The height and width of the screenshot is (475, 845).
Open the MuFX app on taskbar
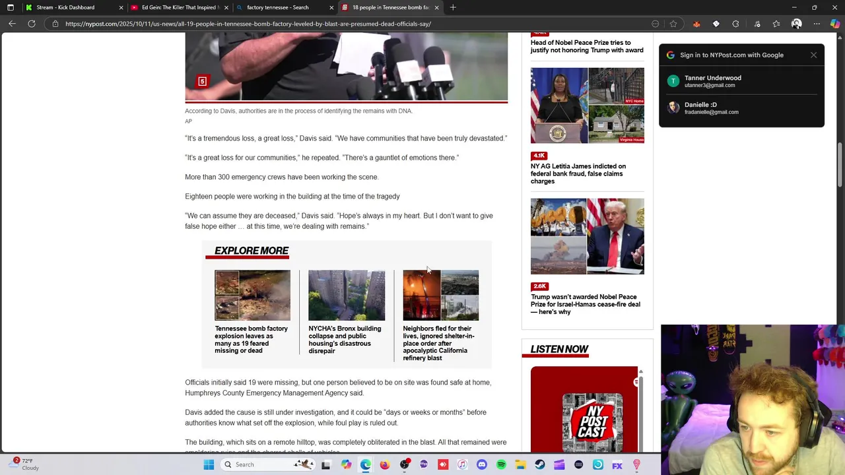617,464
